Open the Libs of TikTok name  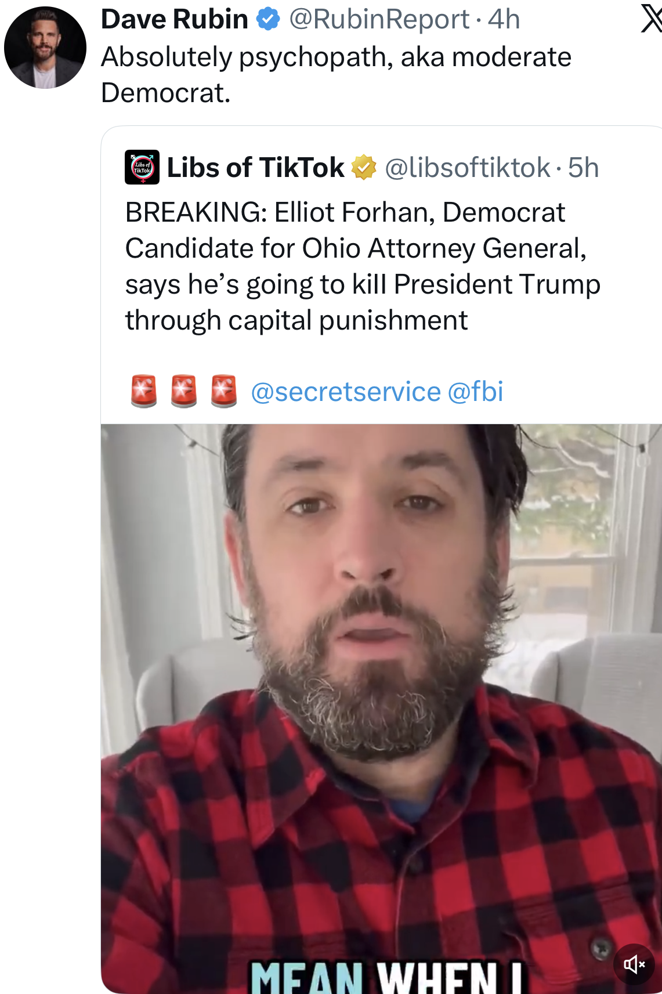pos(255,168)
